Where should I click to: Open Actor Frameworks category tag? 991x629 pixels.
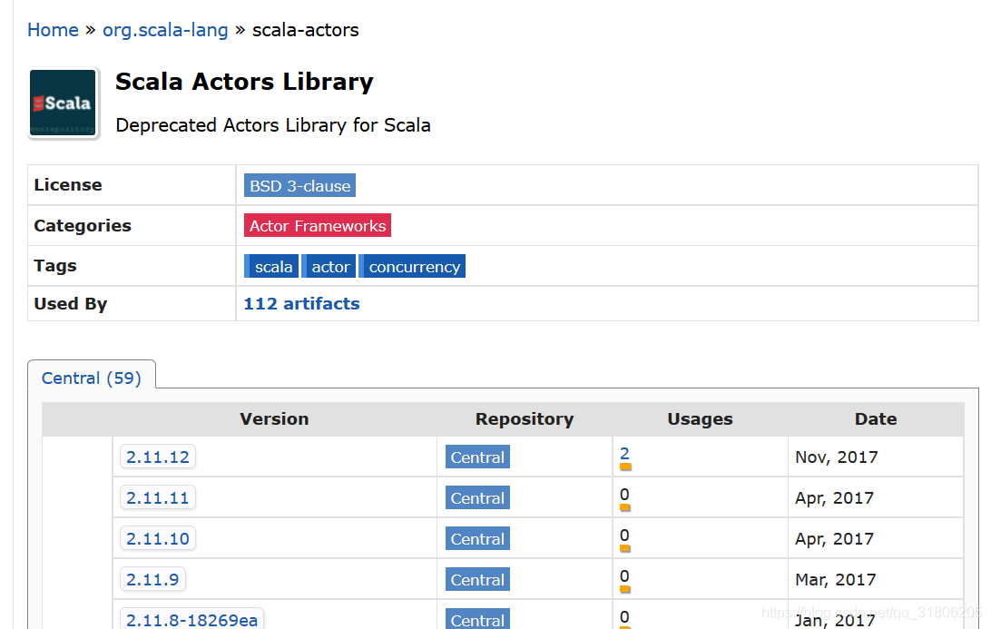tap(318, 226)
